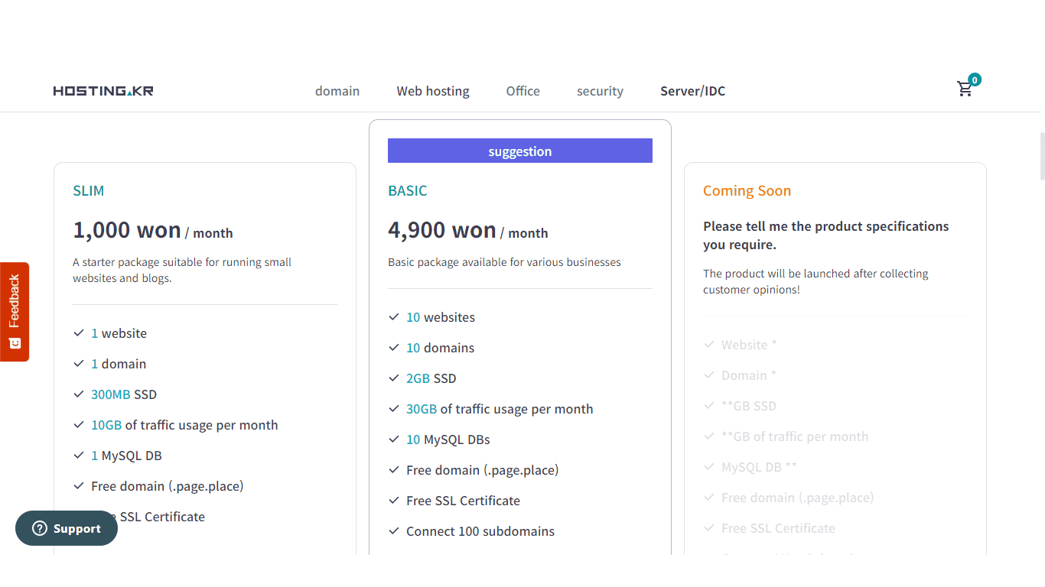Open the Web hosting menu
This screenshot has width=1045, height=587.
pos(433,91)
